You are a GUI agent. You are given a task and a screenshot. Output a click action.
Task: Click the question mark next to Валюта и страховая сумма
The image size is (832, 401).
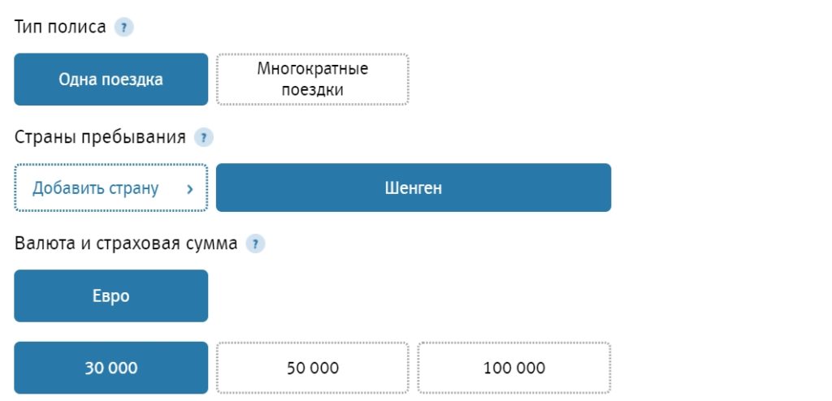(x=255, y=244)
